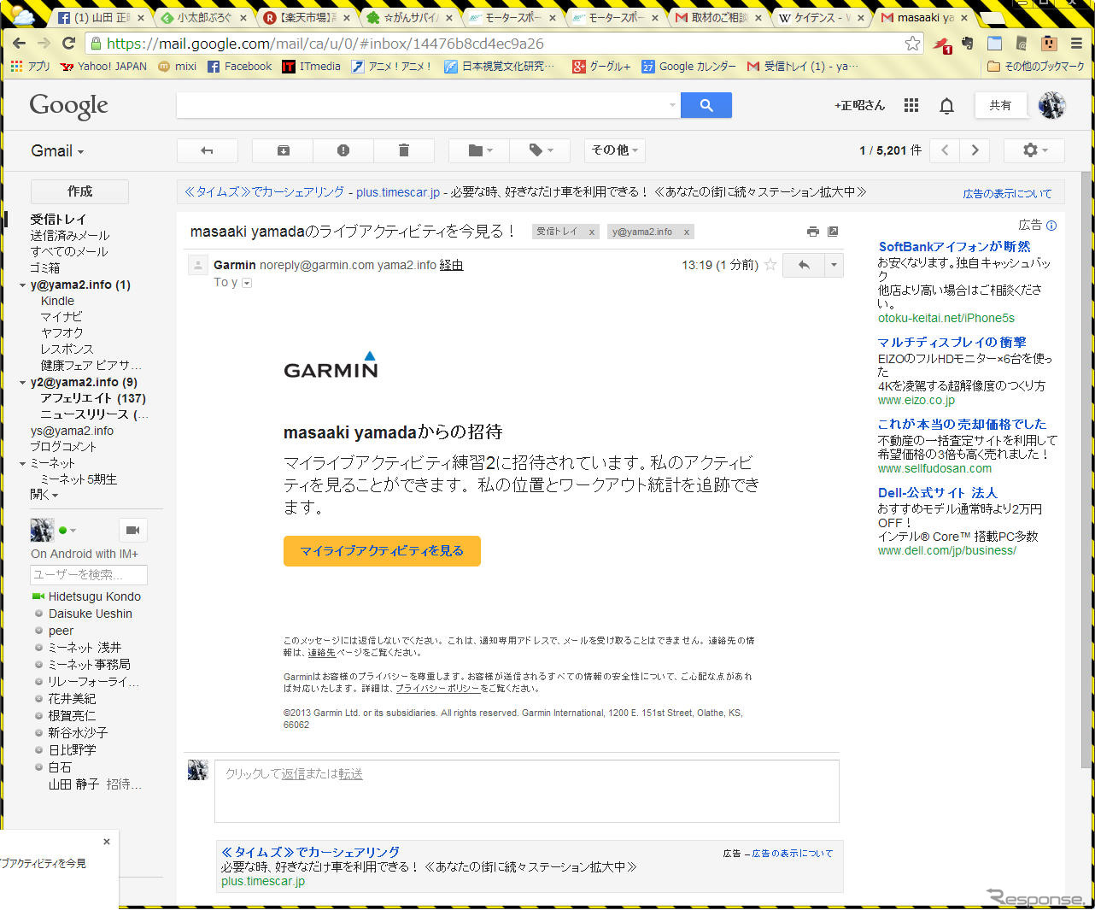Screen dimensions: 1095x916
Task: Report spam using the exclamation icon
Action: [x=343, y=150]
